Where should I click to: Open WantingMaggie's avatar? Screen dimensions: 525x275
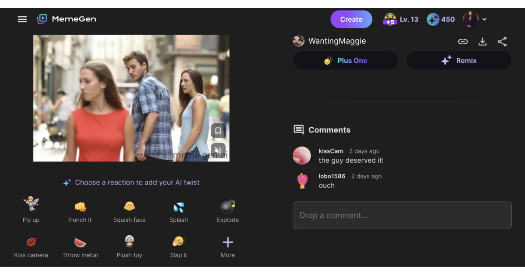point(298,41)
